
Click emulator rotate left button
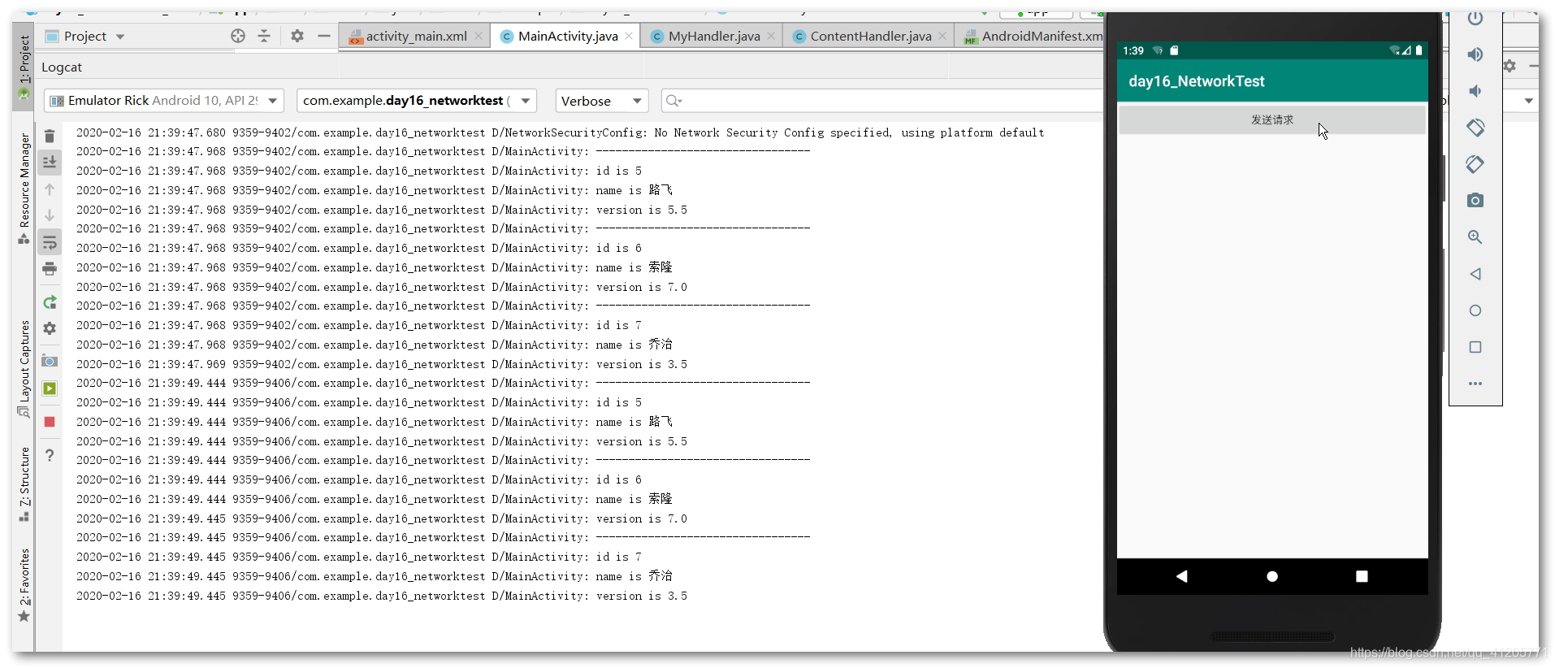click(1475, 128)
